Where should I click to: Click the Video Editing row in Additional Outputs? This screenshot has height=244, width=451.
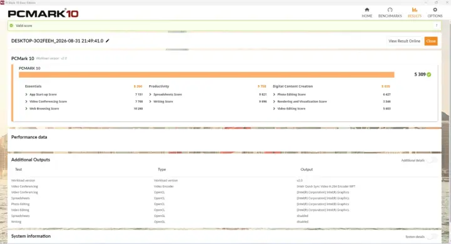click(224, 210)
